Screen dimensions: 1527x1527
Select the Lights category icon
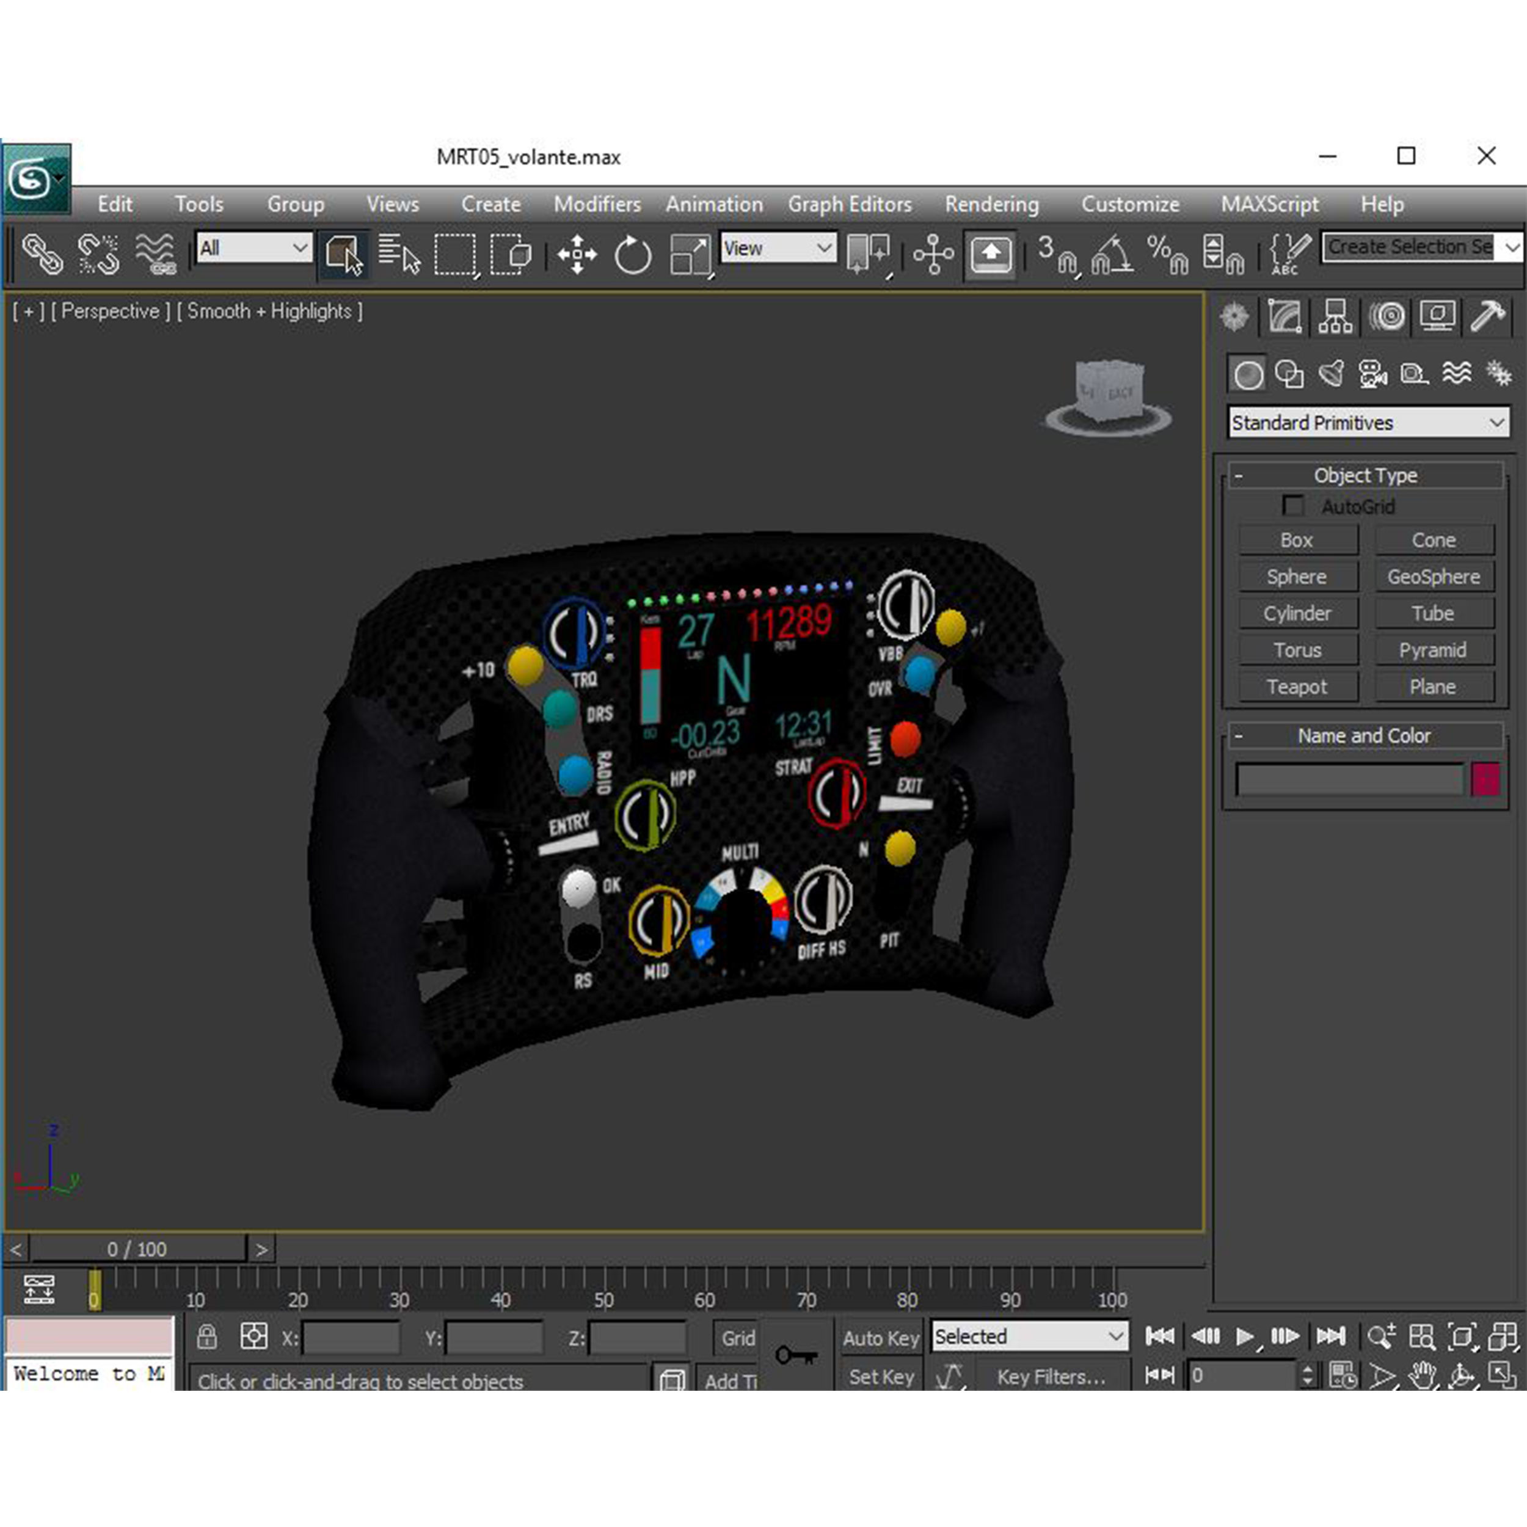point(1332,374)
